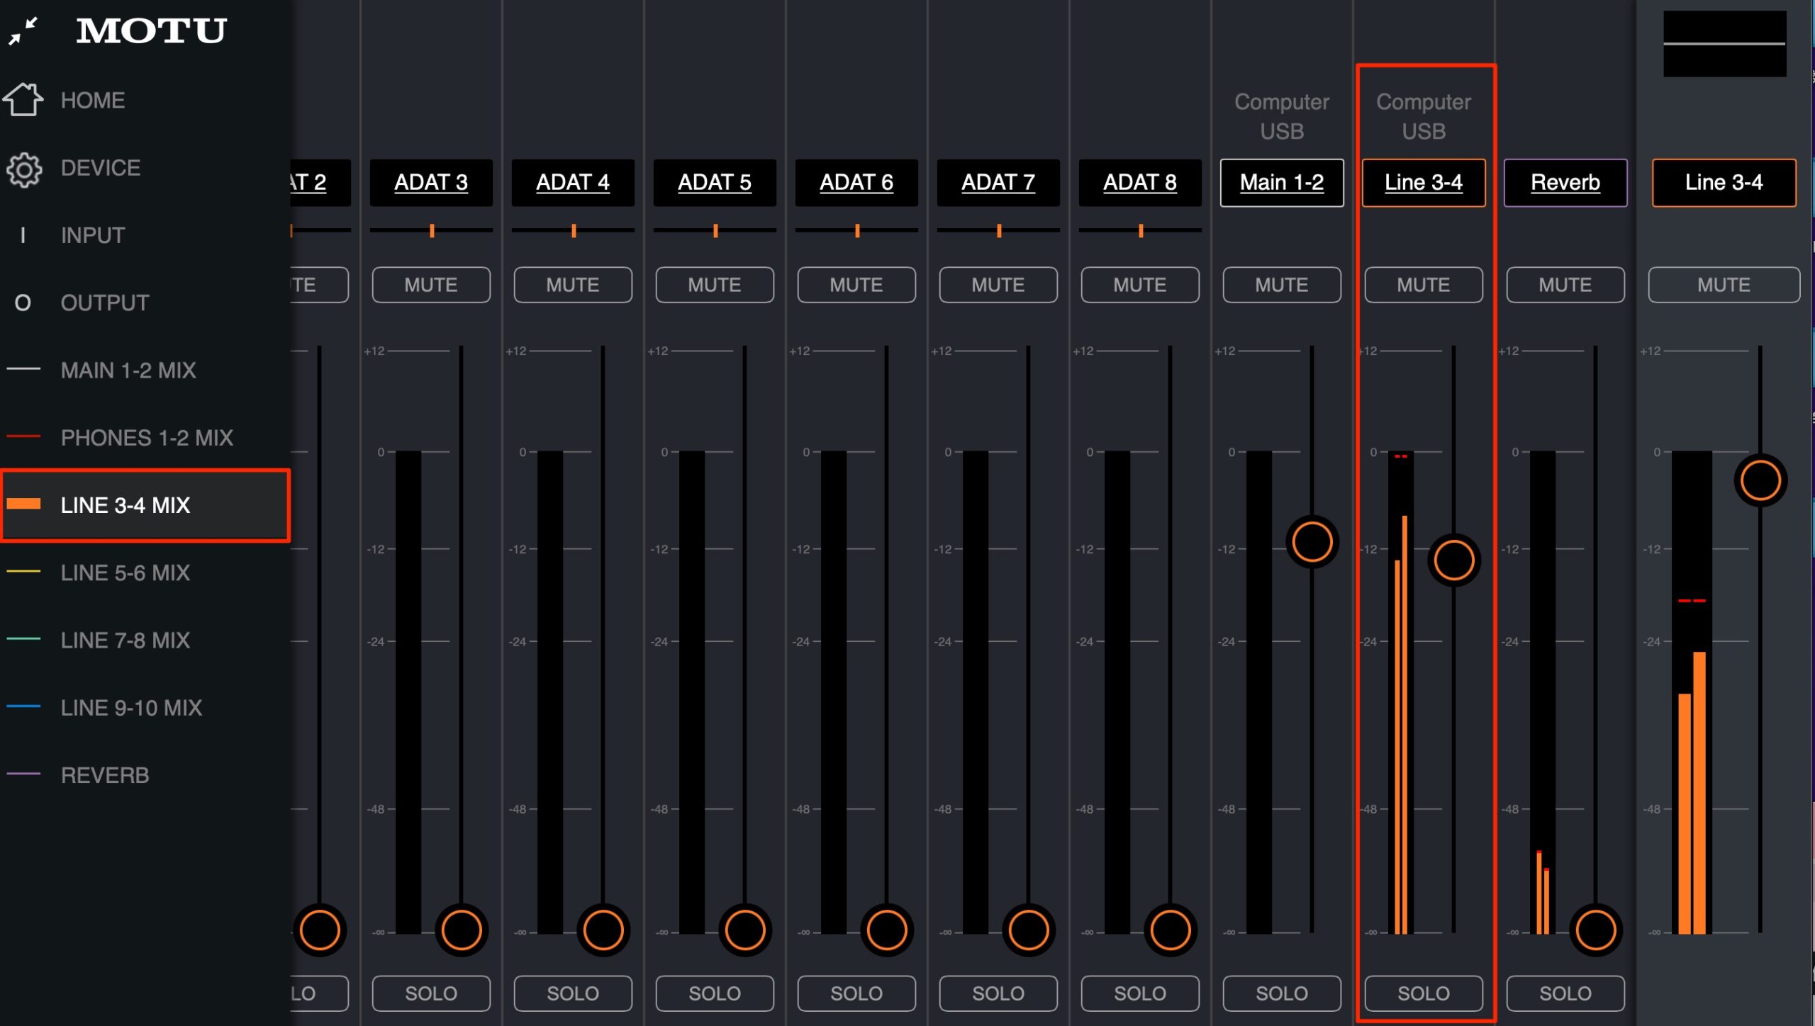Mute the Computer USB Line 3-4 channel

pos(1424,285)
